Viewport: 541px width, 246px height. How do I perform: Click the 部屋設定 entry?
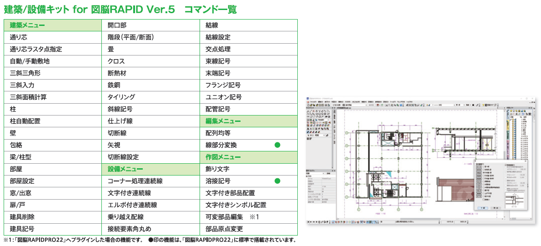[52, 181]
